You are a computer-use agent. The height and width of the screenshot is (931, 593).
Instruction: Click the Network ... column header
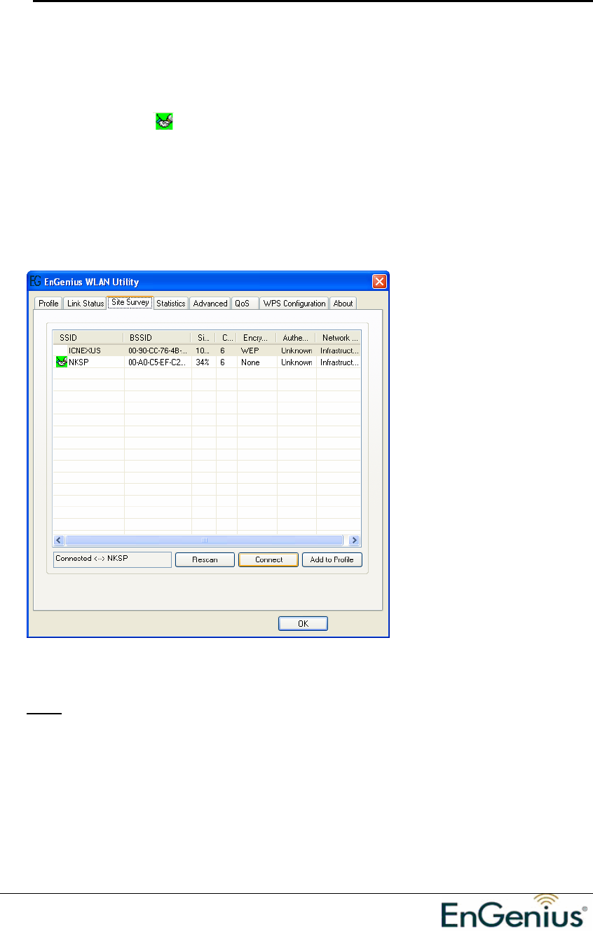(x=339, y=337)
